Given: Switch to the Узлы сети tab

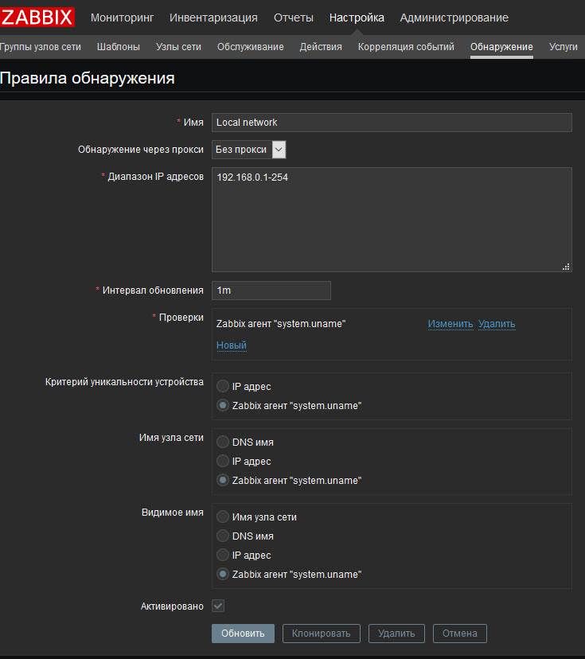Looking at the screenshot, I should [x=178, y=47].
